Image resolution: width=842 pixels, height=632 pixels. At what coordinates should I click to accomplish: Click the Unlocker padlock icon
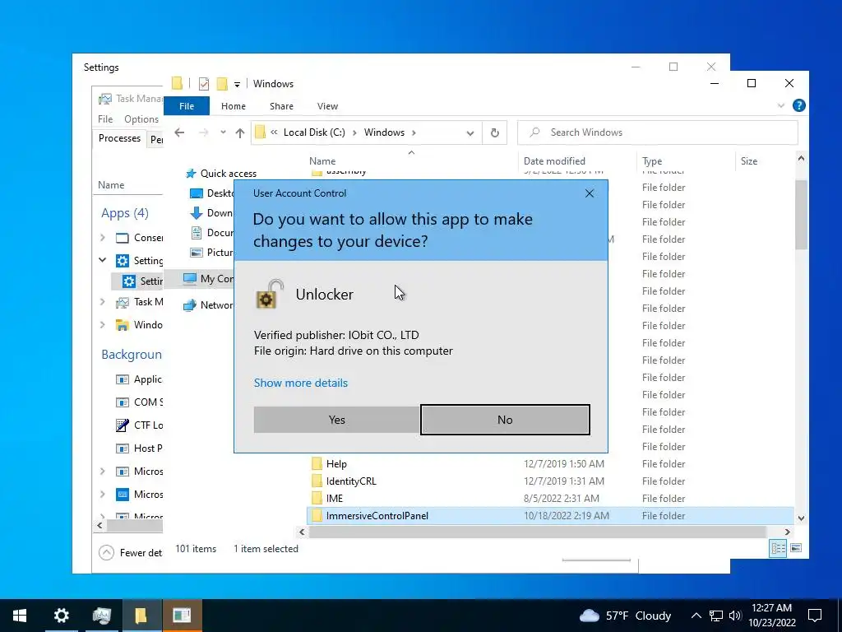[x=269, y=295]
